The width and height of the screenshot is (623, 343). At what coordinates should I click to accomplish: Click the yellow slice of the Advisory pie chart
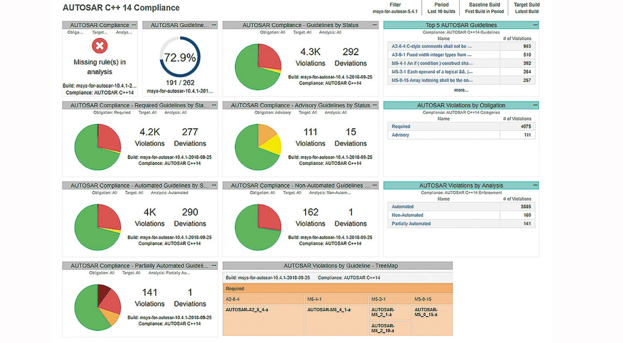272,145
